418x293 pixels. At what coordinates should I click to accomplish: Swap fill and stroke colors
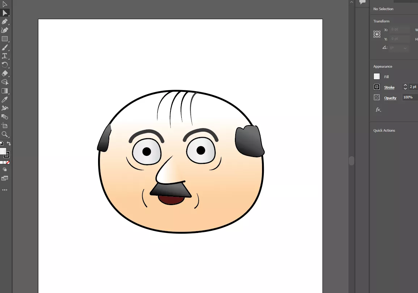[x=9, y=143]
